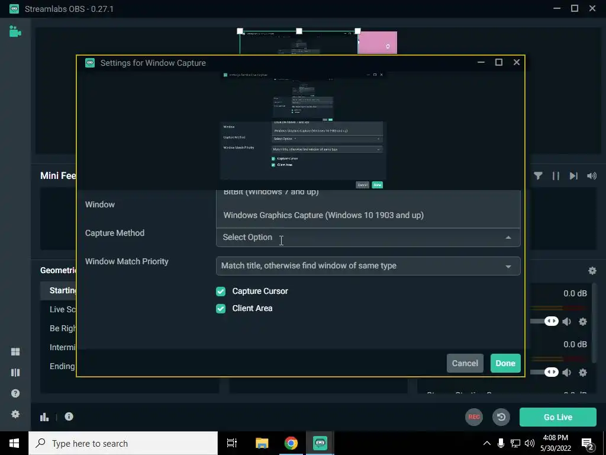Image resolution: width=606 pixels, height=455 pixels.
Task: Open Windows Start menu
Action: tap(14, 443)
